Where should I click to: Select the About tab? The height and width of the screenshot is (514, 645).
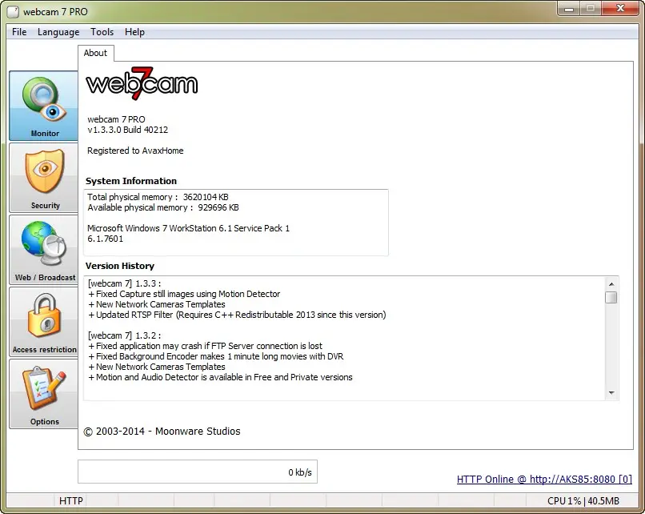pos(95,53)
